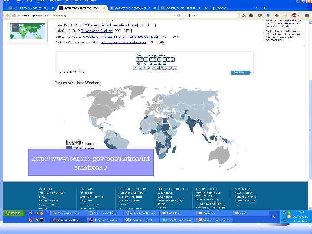Image resolution: width=312 pixels, height=234 pixels.
Task: Switch to the Facebook tab
Action: coord(235,8)
